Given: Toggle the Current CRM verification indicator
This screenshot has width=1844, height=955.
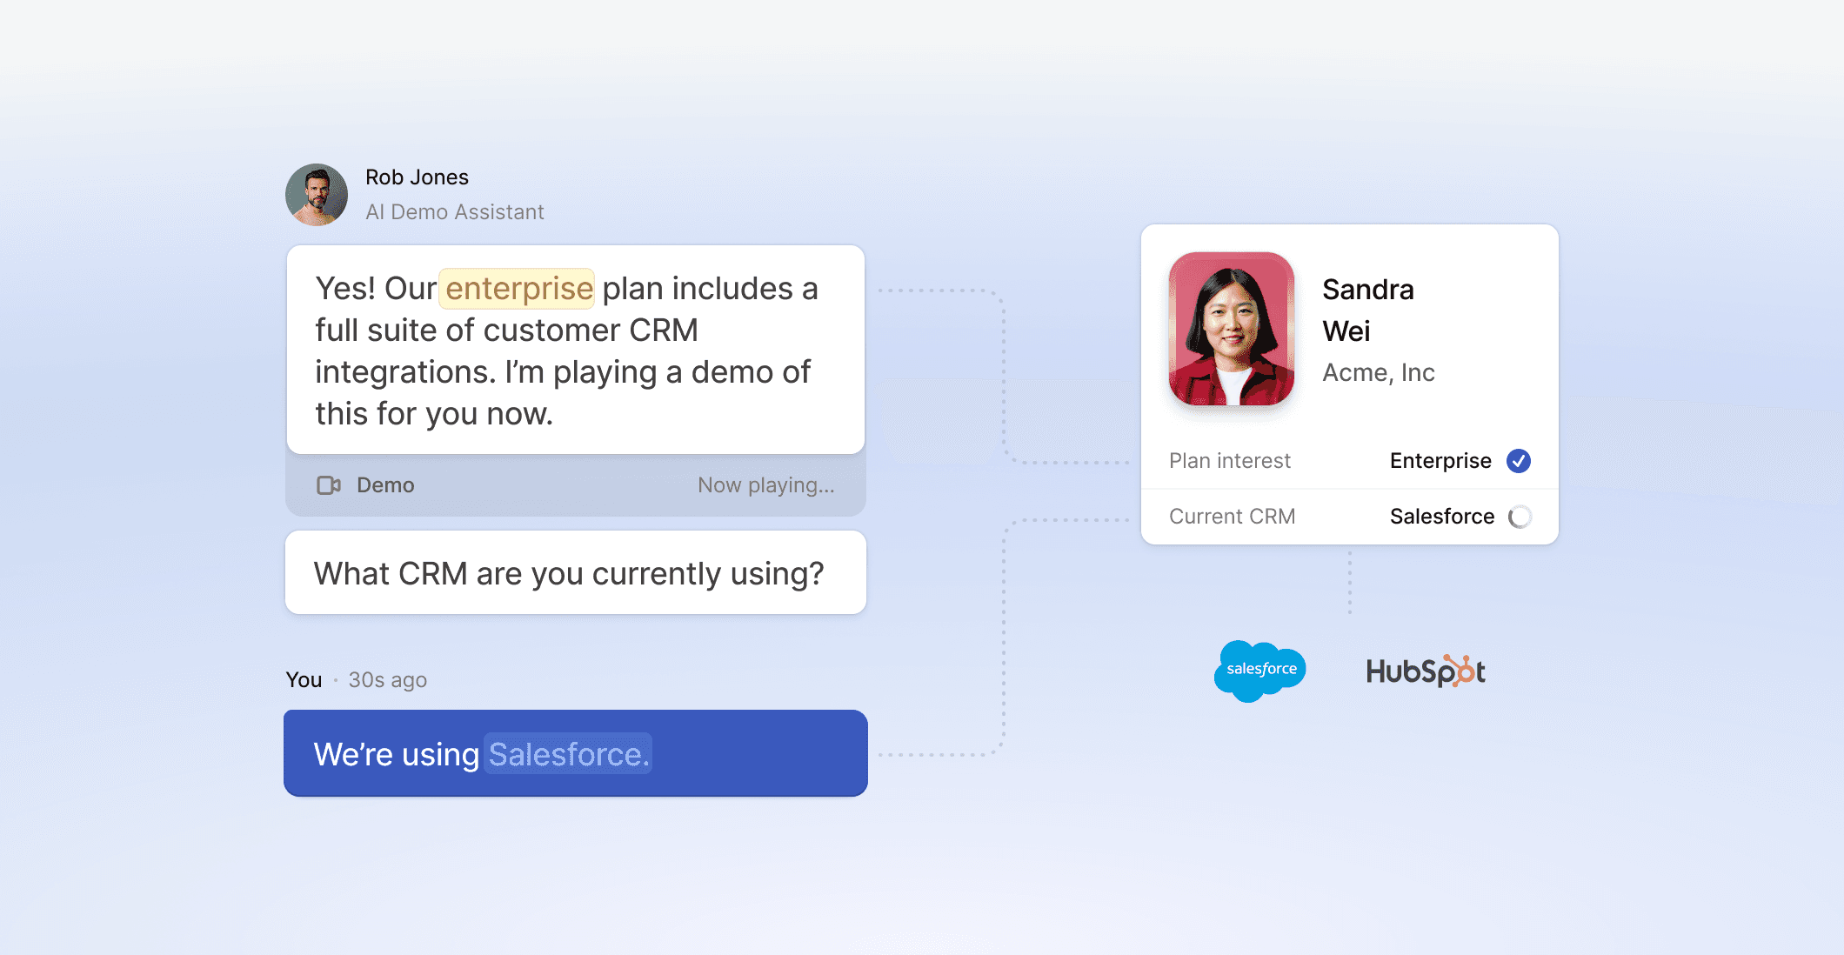Looking at the screenshot, I should tap(1519, 516).
